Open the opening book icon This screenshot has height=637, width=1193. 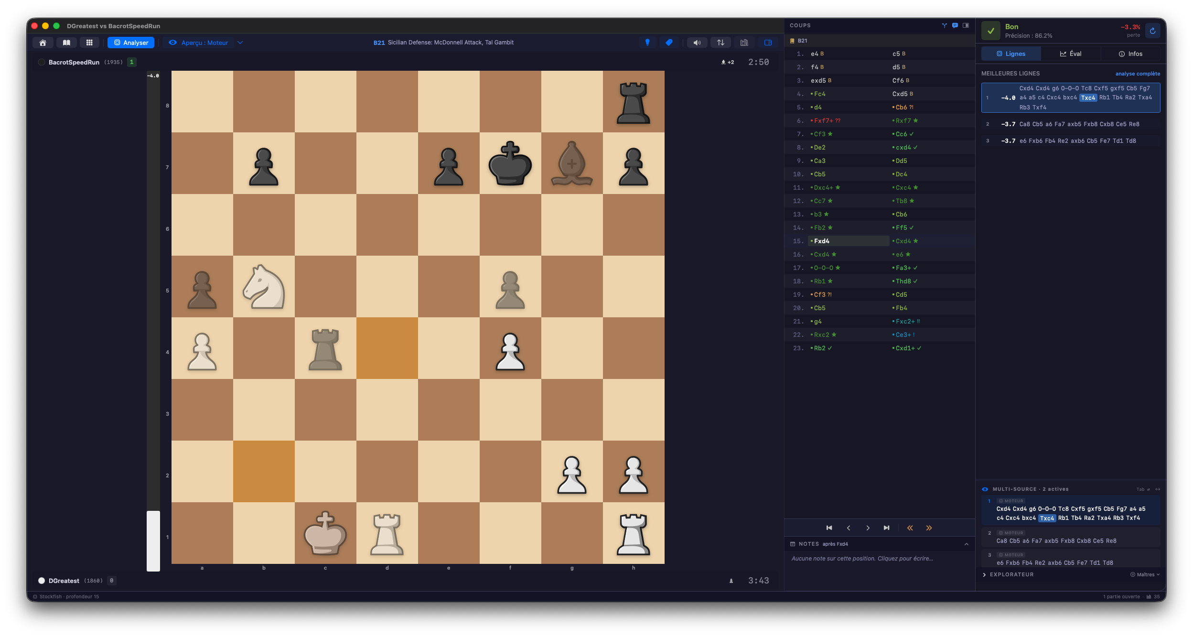click(x=66, y=43)
